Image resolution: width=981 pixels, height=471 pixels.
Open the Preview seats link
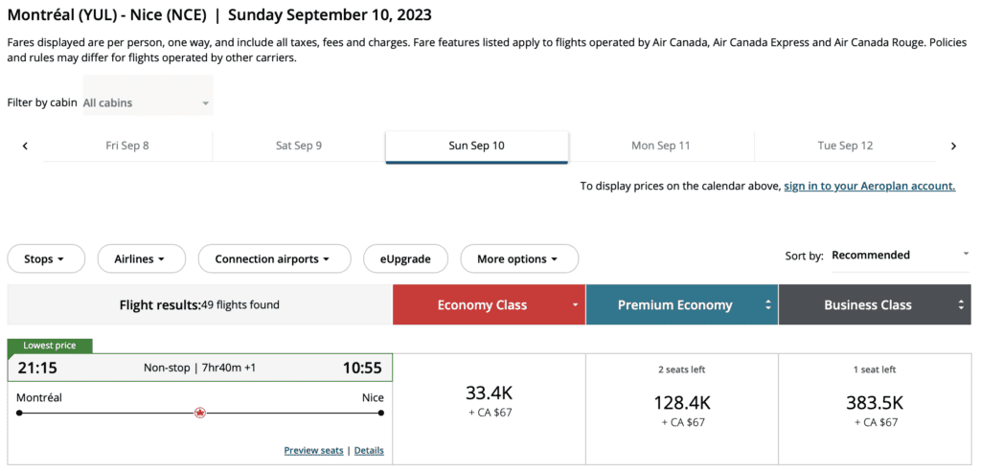(313, 450)
